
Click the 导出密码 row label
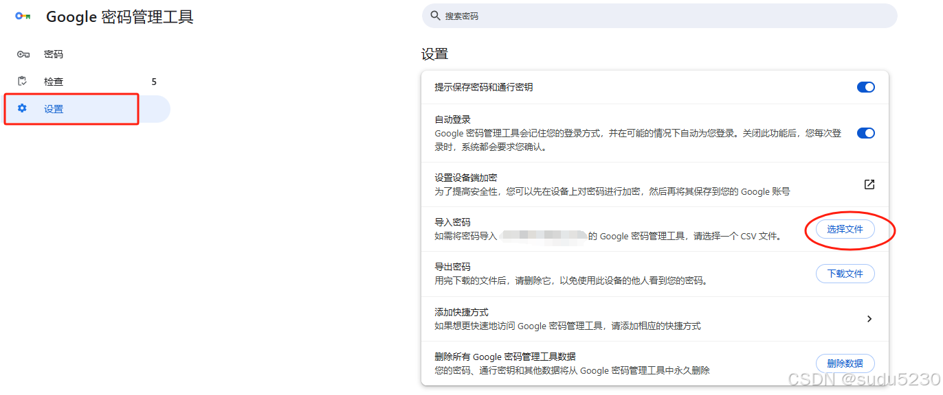452,267
